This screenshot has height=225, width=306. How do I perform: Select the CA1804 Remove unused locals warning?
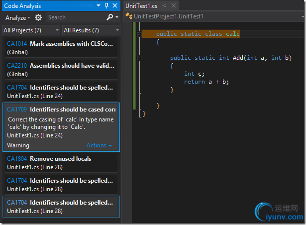pyautogui.click(x=61, y=163)
